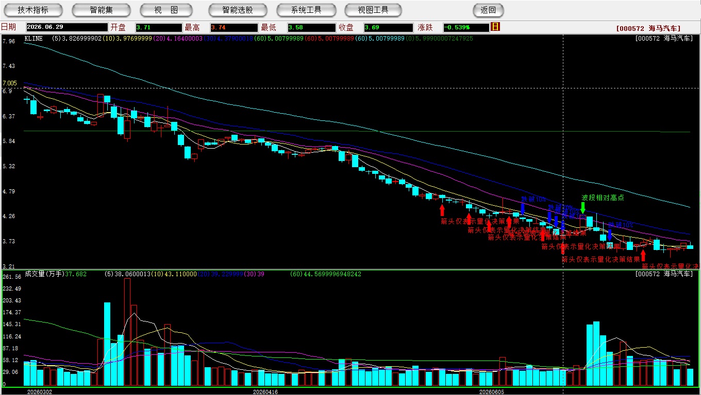Viewport: 701px width, 395px height.
Task: Open the 视图工具 menu
Action: click(x=374, y=10)
